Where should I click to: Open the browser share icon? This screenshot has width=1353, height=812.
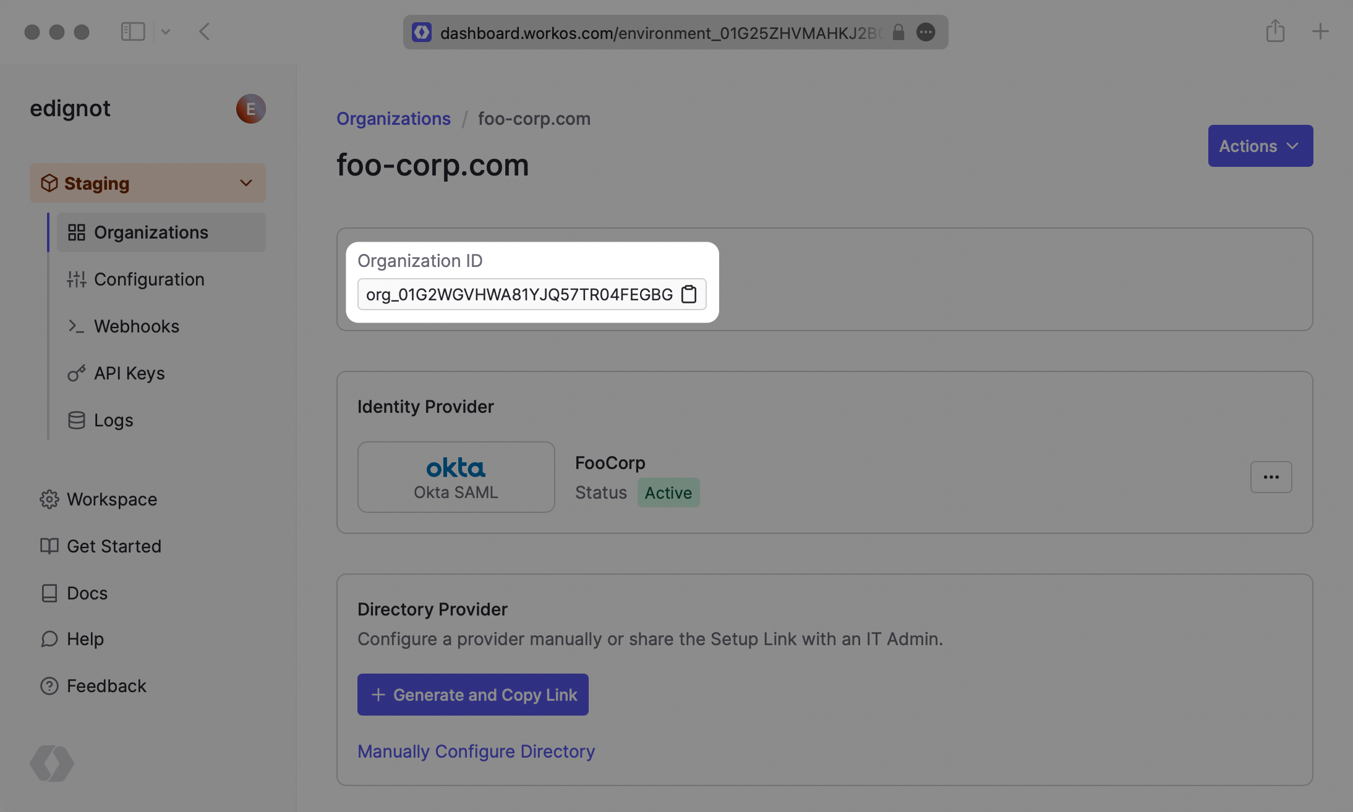[1275, 31]
